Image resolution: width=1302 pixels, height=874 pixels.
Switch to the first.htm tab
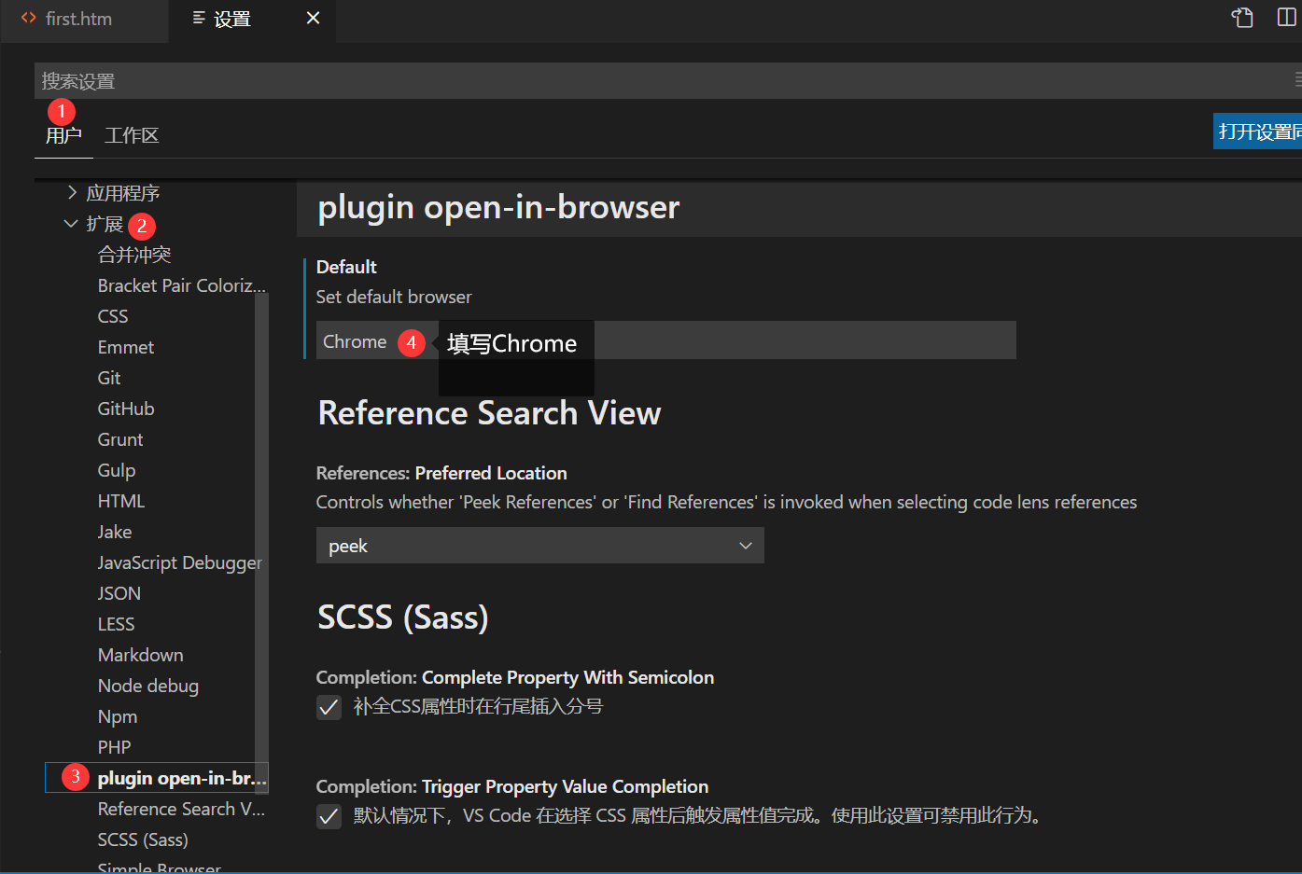click(x=79, y=18)
